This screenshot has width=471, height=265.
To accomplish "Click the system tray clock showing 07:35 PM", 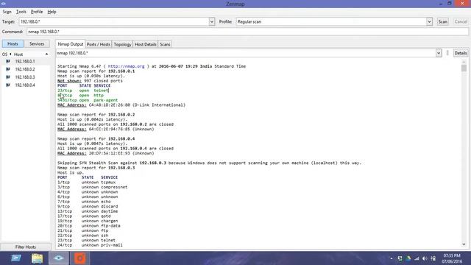I will tap(451, 258).
